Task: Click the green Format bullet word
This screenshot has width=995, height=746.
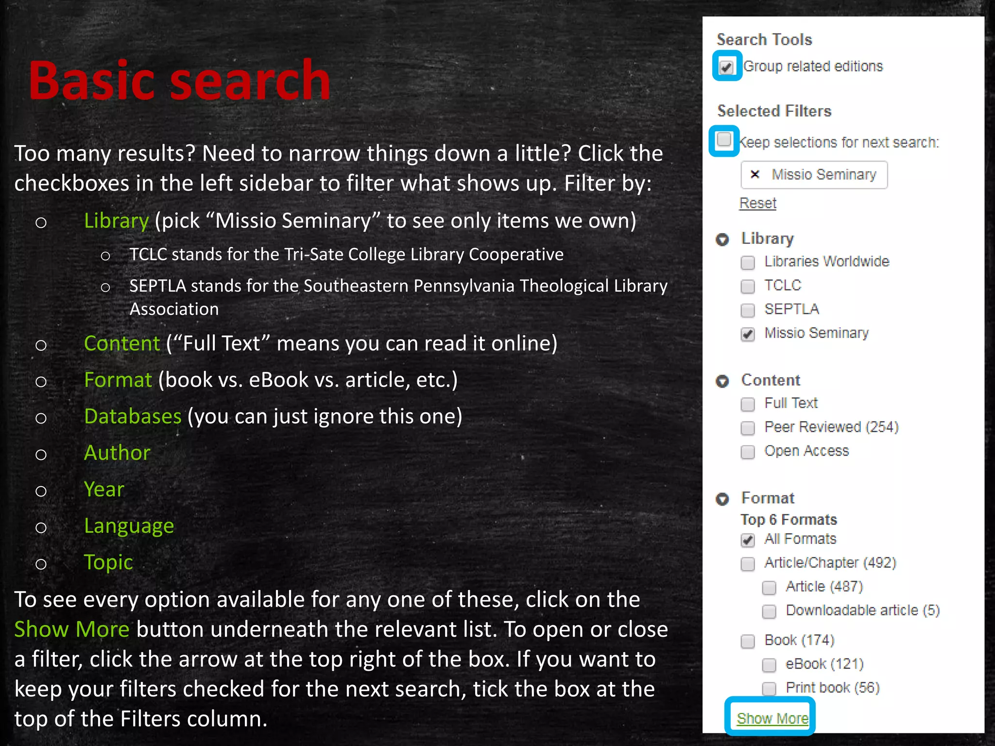Action: 118,380
